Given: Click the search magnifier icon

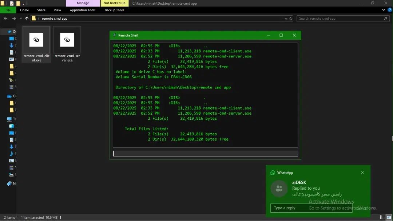Looking at the screenshot, I should pos(385,18).
